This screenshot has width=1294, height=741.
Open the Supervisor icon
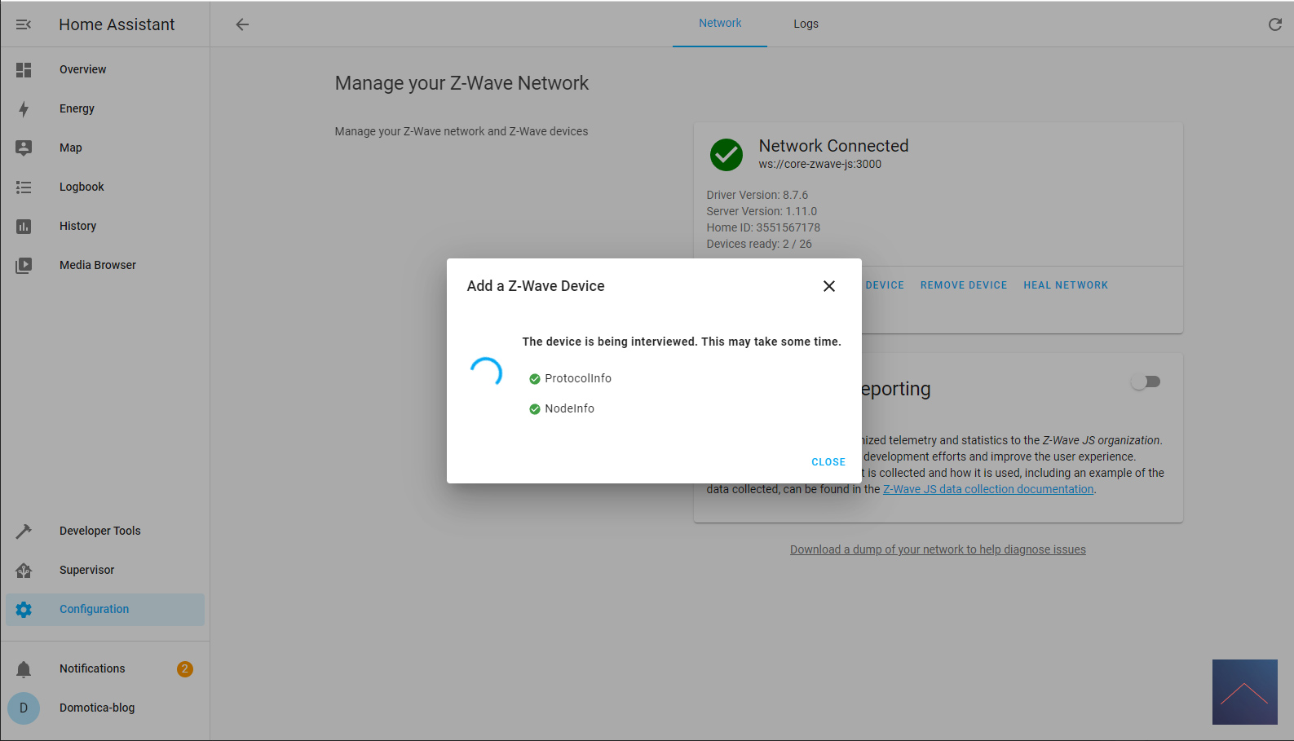pos(24,570)
